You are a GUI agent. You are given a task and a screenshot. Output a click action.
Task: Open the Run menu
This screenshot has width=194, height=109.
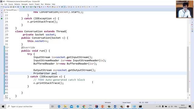[42, 4]
